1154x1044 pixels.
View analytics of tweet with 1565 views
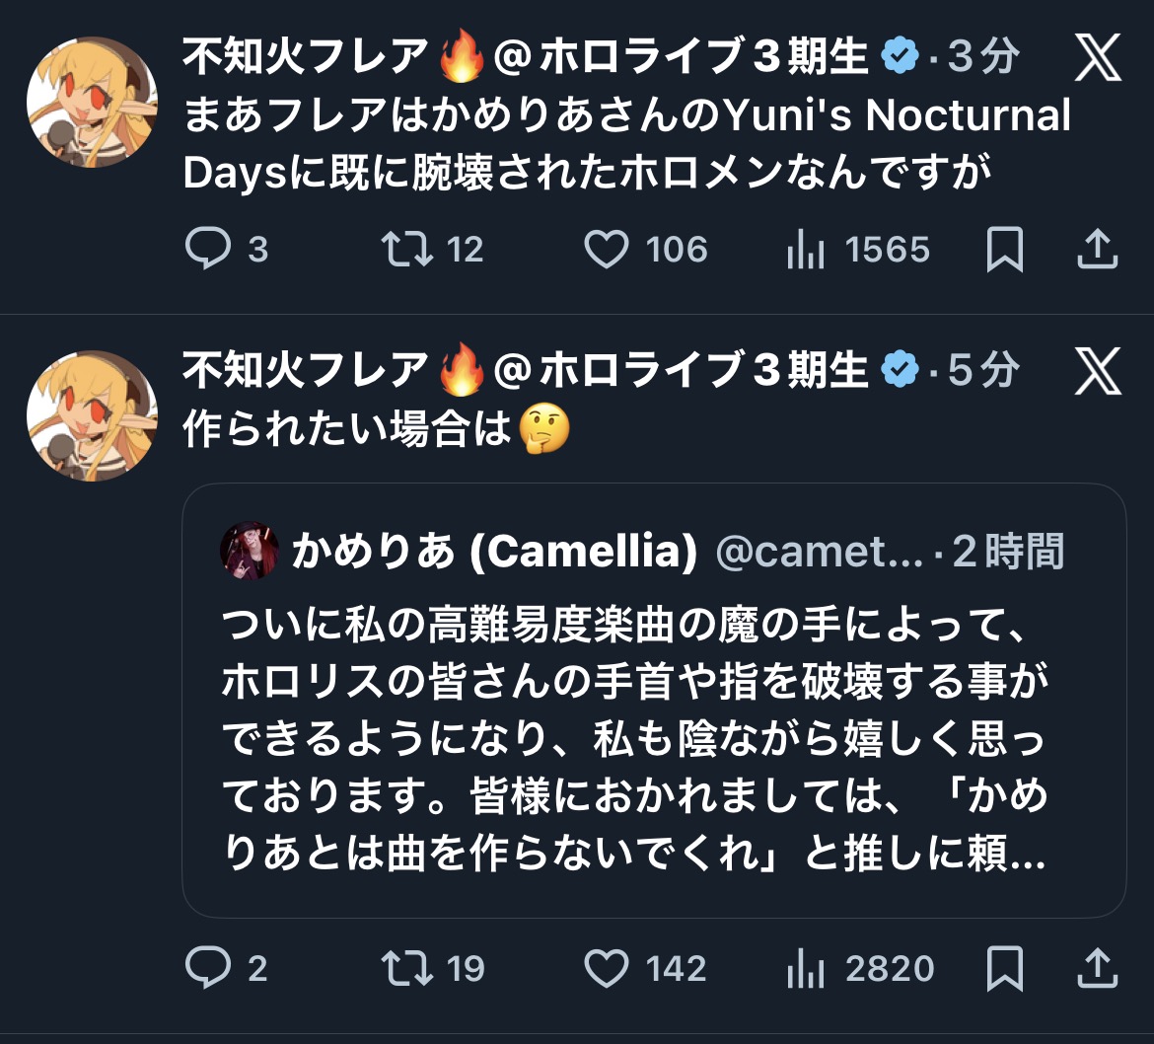806,251
